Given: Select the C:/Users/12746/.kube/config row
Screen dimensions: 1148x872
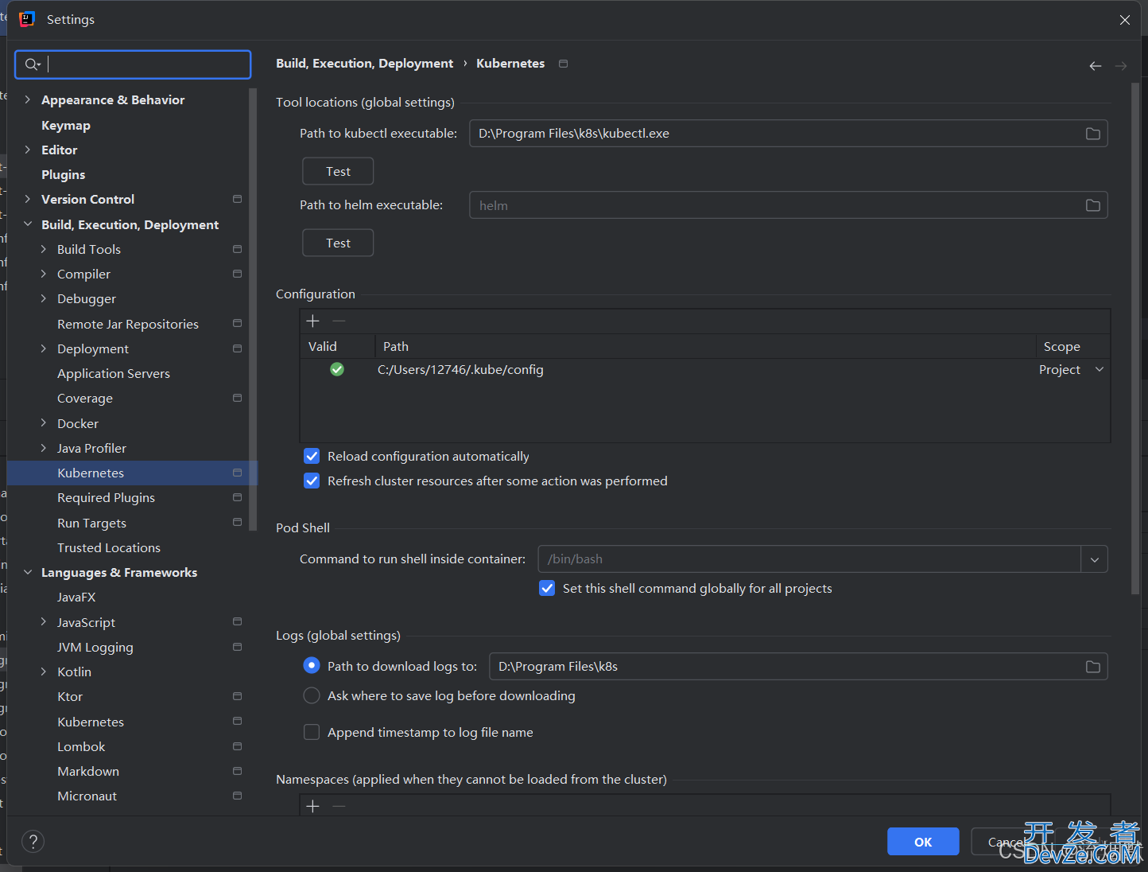Looking at the screenshot, I should tap(704, 370).
